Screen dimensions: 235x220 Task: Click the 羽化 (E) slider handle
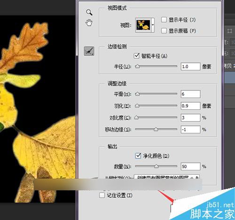pos(137,106)
